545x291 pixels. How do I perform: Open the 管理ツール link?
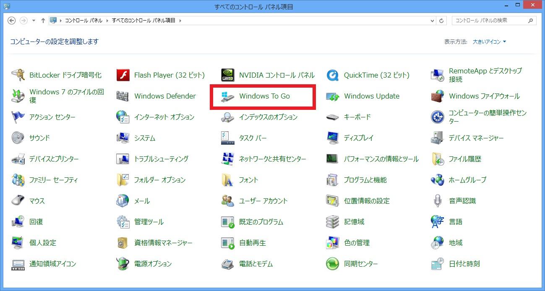(149, 222)
